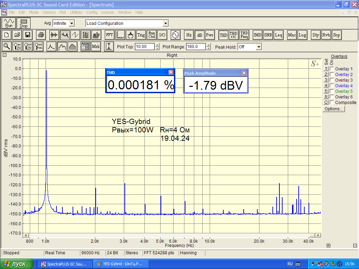Expand the Load Configuration dropdown

[165, 23]
